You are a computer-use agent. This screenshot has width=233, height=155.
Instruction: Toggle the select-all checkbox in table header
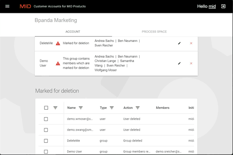tap(46, 108)
